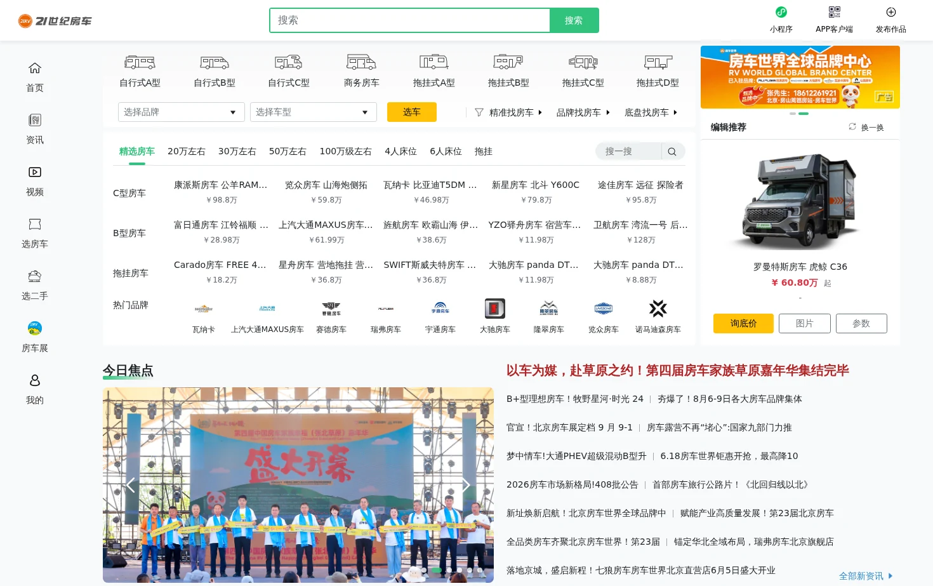Viewport: 933px width, 586px height.
Task: Expand 品牌找房车 menu
Action: point(583,112)
